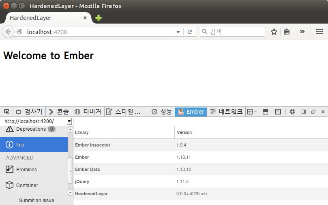328x205 pixels.
Task: Click the devtools settings gear icon
Action: [292, 112]
